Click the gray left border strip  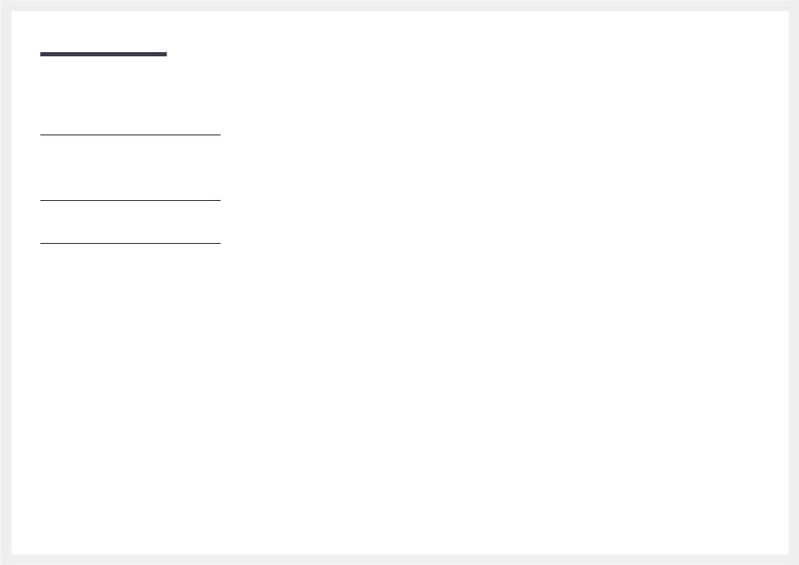click(6, 282)
